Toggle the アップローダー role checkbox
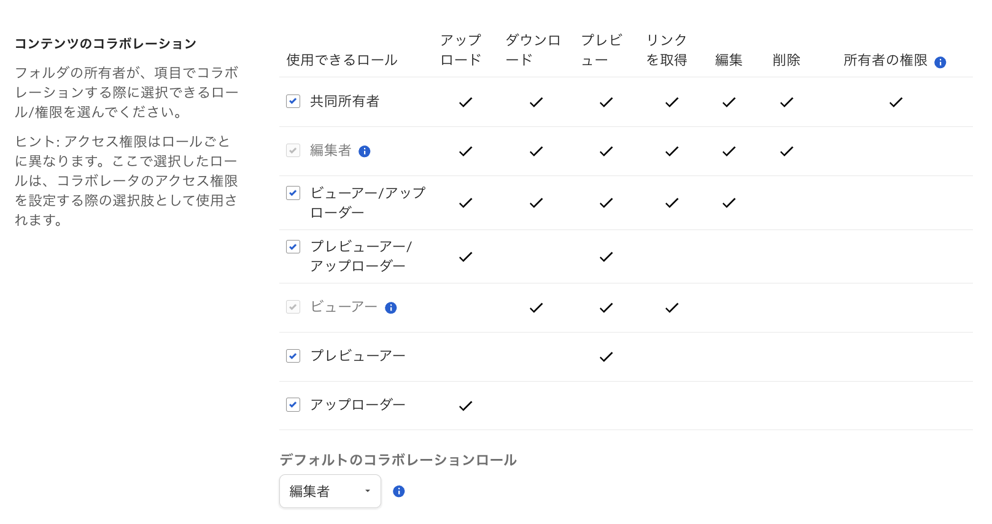The height and width of the screenshot is (524, 992). [x=293, y=405]
